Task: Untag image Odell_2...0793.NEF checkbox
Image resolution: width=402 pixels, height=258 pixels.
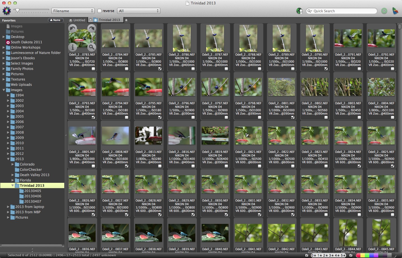Action: click(x=93, y=117)
